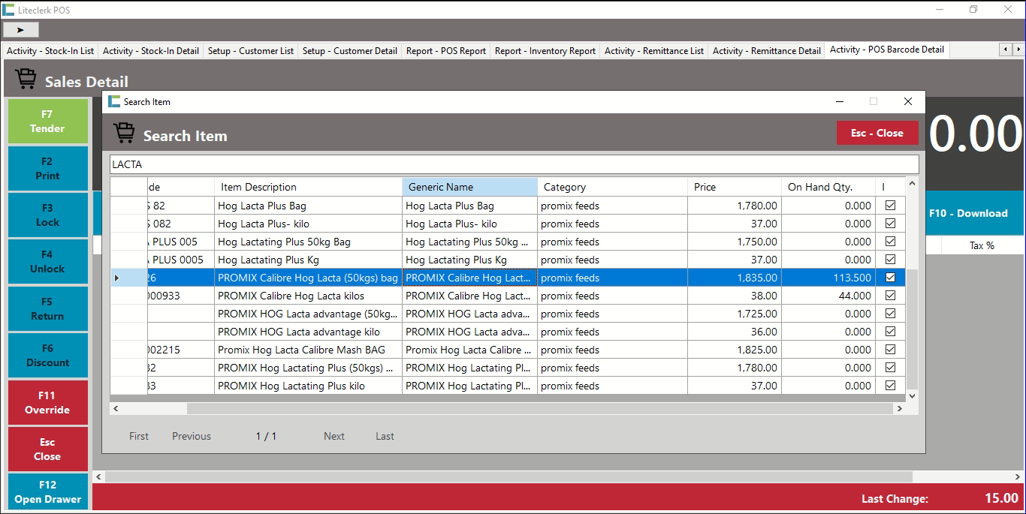Click the F3 Lock button

point(47,215)
